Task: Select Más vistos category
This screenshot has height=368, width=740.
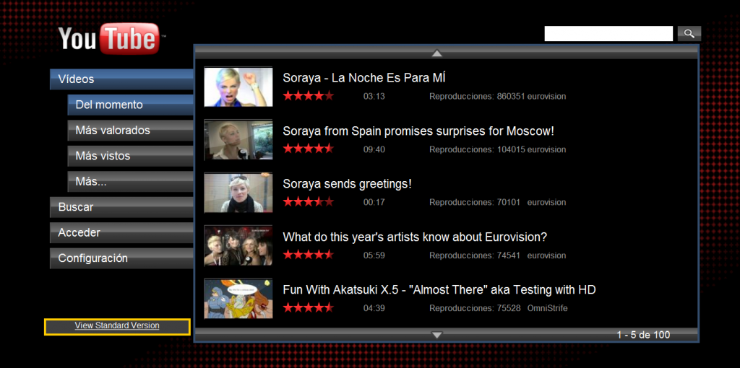Action: pos(130,155)
